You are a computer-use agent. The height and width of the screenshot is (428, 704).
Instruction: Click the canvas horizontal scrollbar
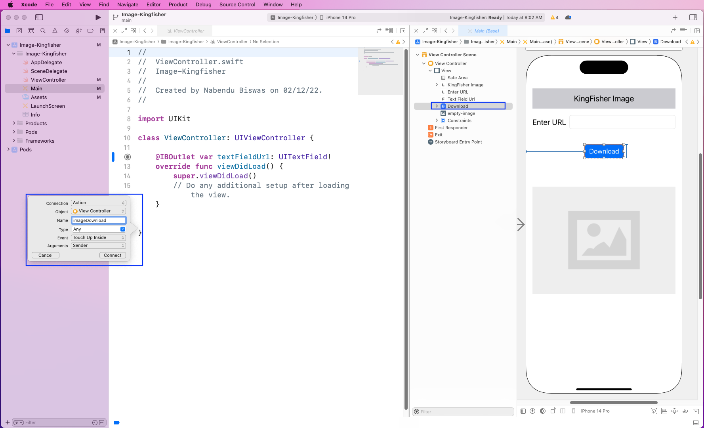(614, 403)
